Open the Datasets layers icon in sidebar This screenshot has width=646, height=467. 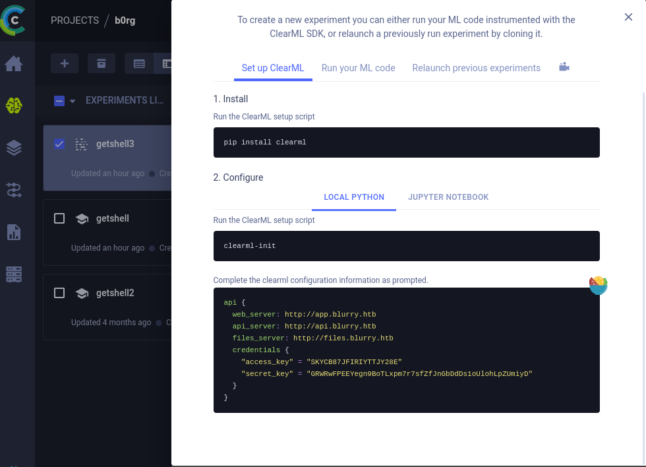[x=14, y=148]
